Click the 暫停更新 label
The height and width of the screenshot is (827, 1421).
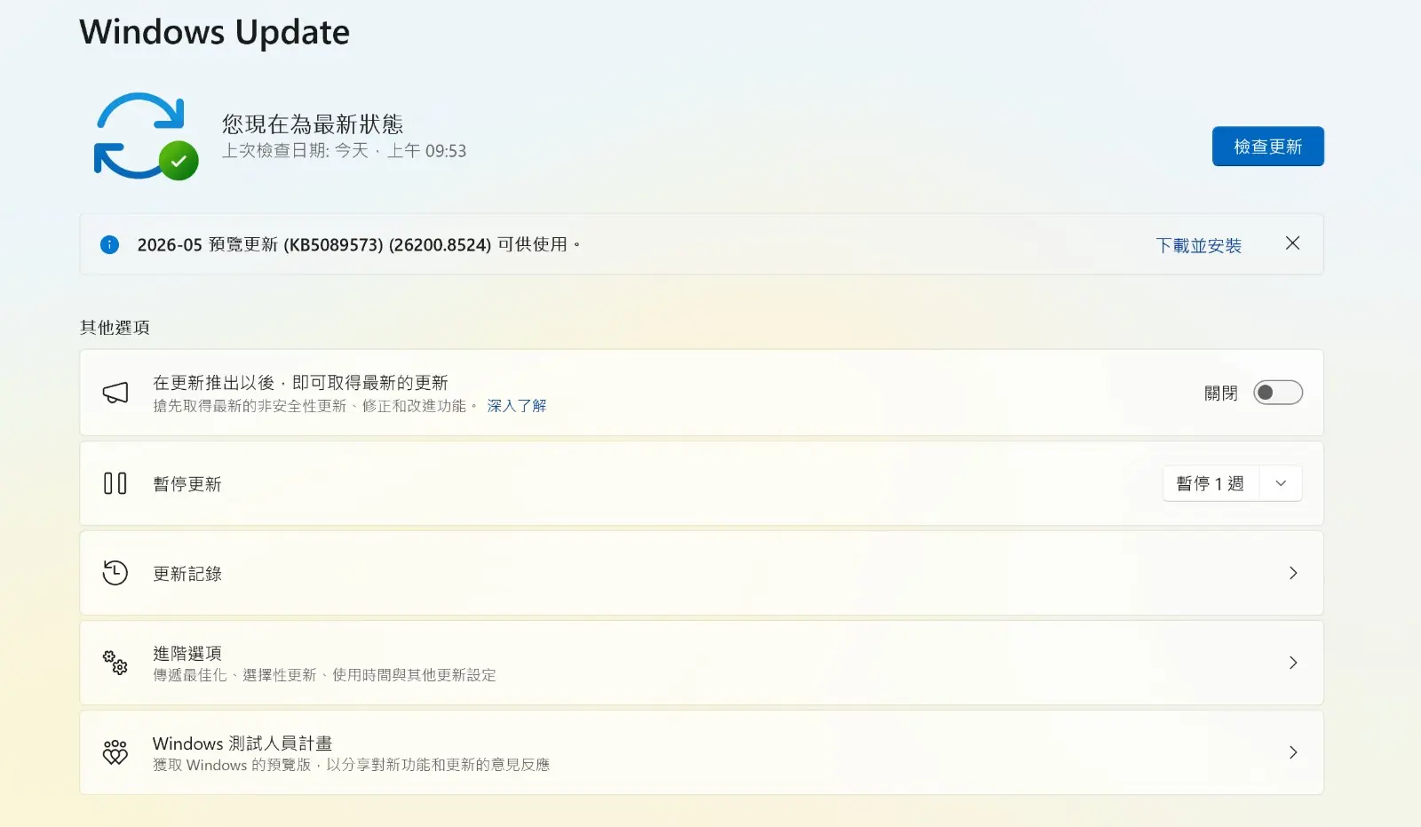187,484
